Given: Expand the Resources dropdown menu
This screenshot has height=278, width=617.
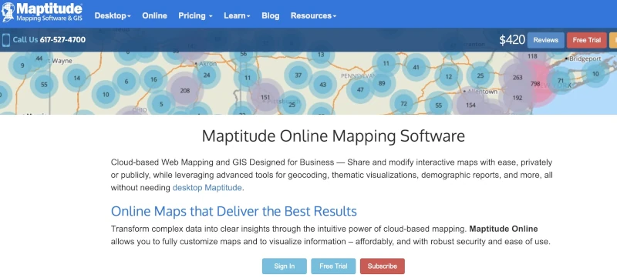Looking at the screenshot, I should 313,15.
